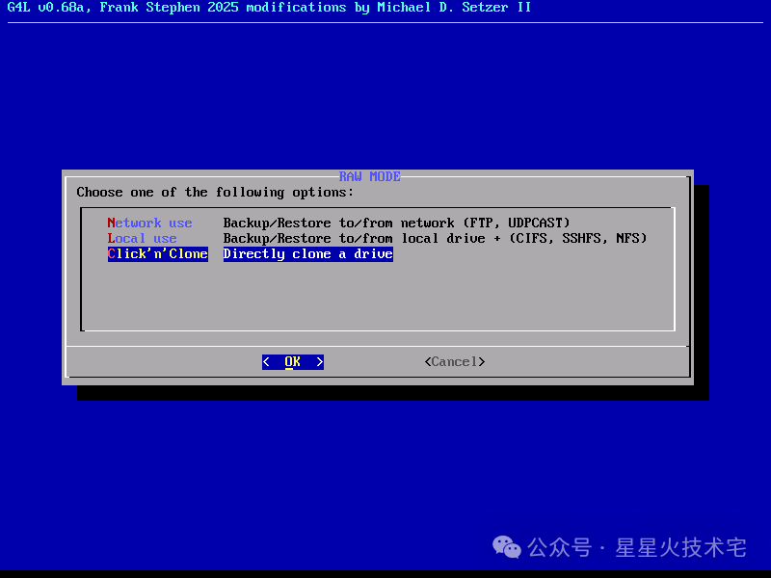This screenshot has width=771, height=578.
Task: Click the G4L v0.68a header text
Action: (269, 8)
